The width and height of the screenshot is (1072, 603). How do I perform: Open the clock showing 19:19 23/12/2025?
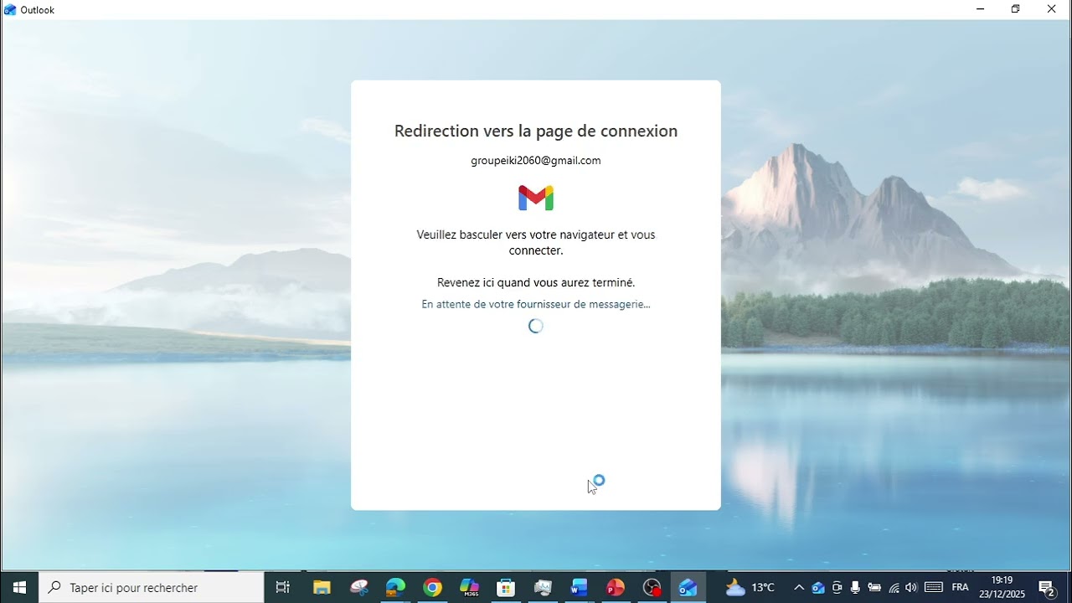tap(1002, 587)
